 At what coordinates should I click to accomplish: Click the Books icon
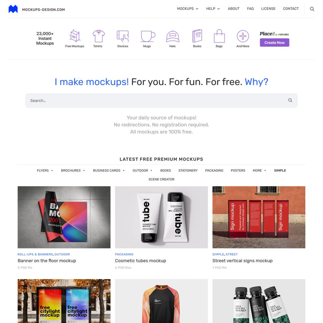tap(197, 36)
